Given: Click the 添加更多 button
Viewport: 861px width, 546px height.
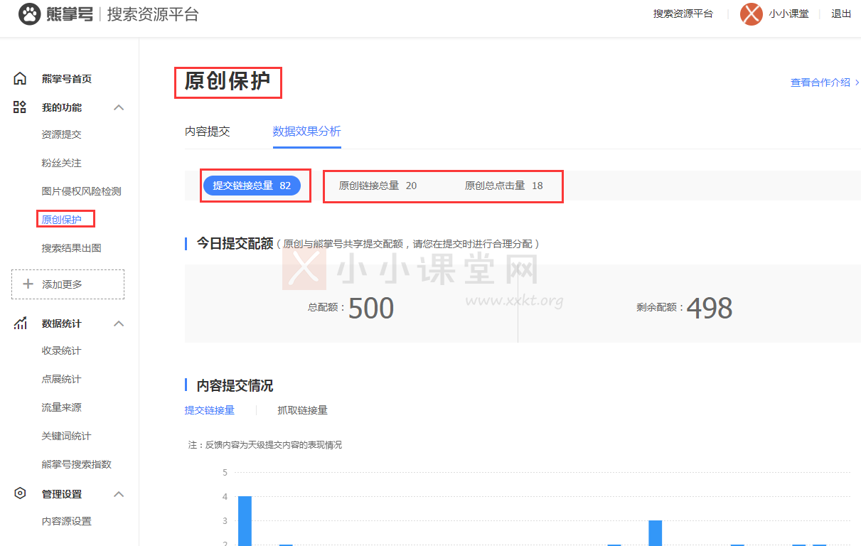Looking at the screenshot, I should pos(68,284).
